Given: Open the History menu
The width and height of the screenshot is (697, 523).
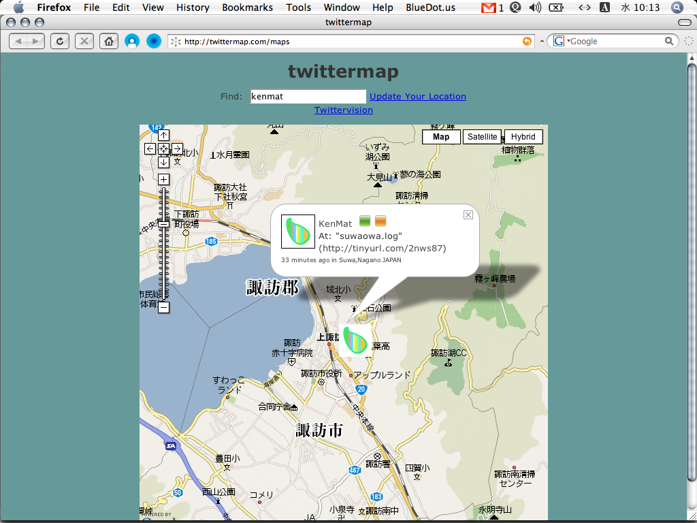Looking at the screenshot, I should (x=193, y=7).
